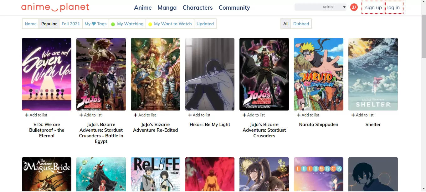Click the log in button
The height and width of the screenshot is (192, 426).
click(x=393, y=7)
